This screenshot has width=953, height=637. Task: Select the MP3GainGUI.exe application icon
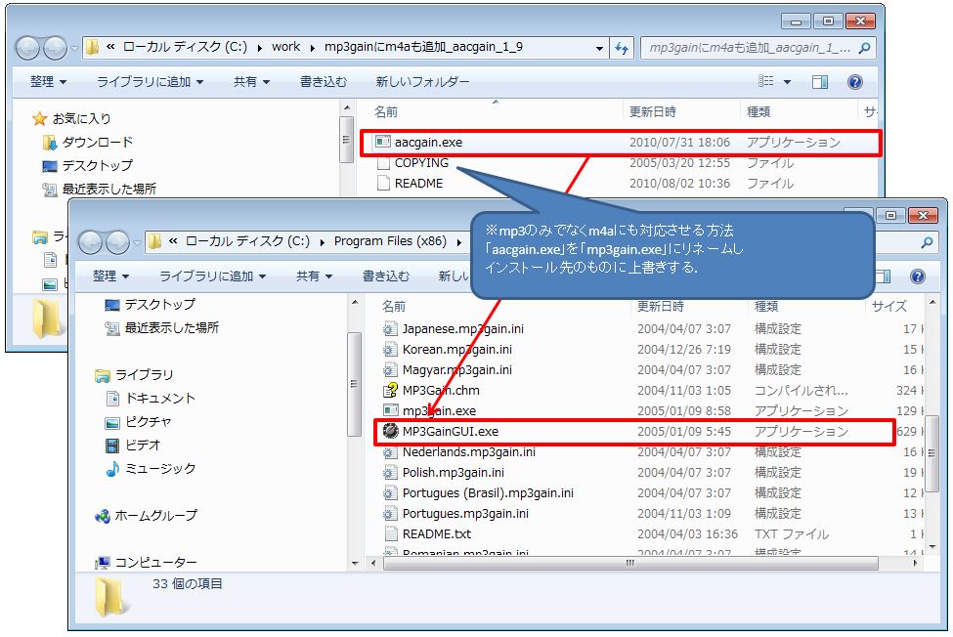390,431
